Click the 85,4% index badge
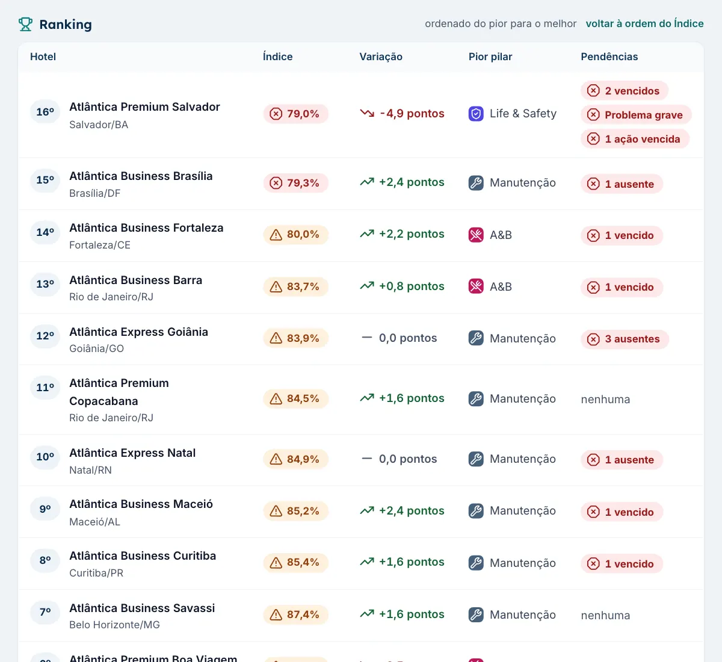The image size is (722, 662). (295, 563)
